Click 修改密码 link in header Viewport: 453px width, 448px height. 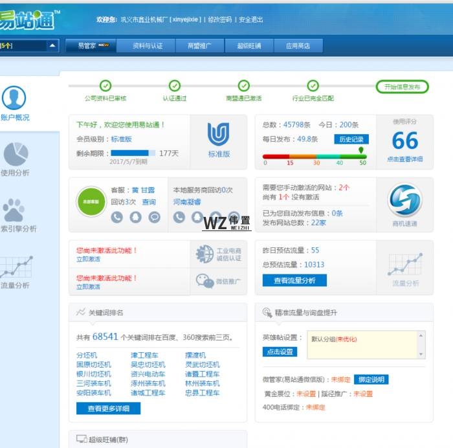pyautogui.click(x=220, y=19)
